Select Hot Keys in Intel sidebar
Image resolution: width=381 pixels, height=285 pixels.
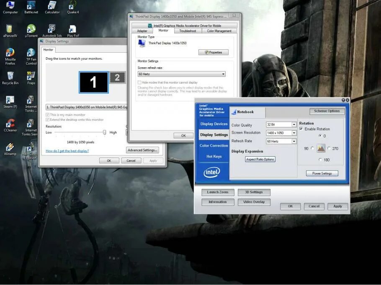(214, 156)
